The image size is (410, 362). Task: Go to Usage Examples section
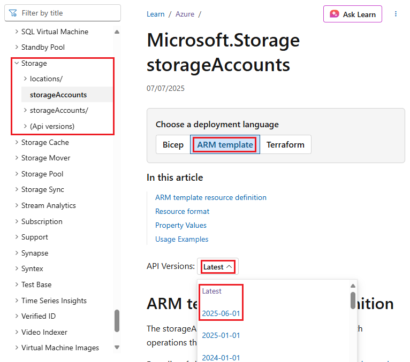click(181, 239)
